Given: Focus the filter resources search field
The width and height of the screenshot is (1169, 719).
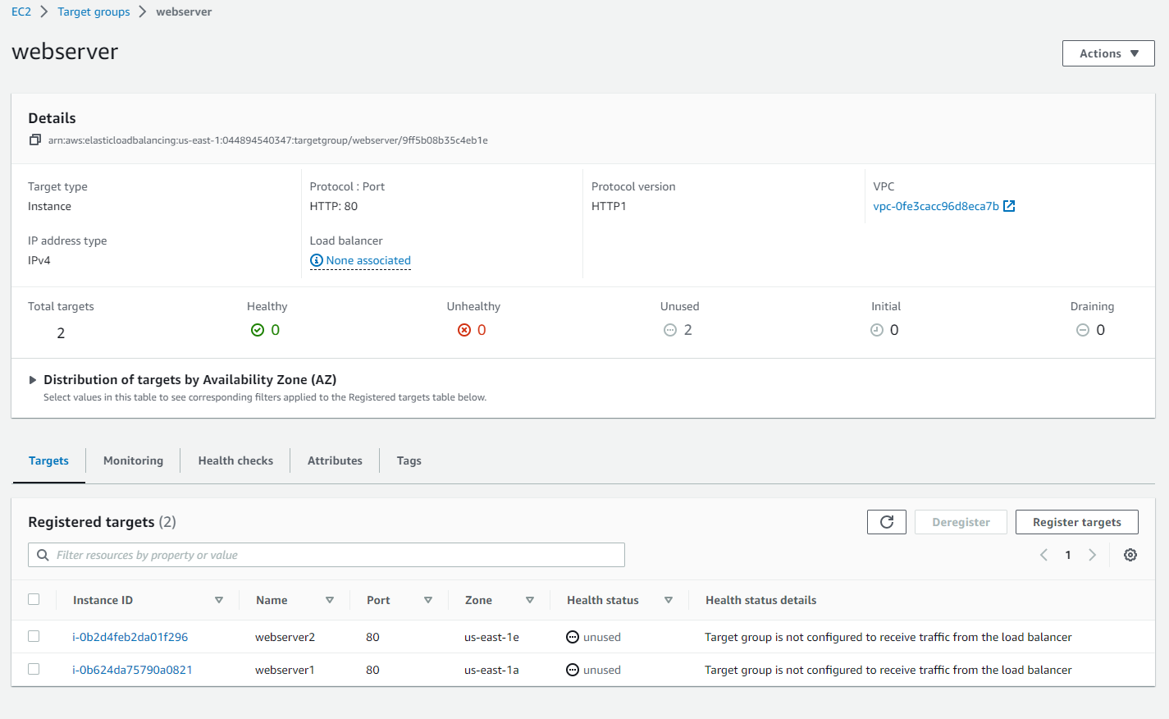Looking at the screenshot, I should pyautogui.click(x=326, y=555).
